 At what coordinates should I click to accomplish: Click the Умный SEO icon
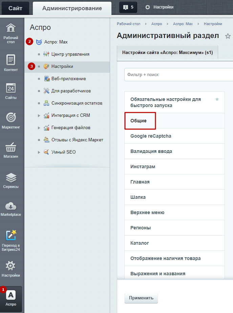click(46, 152)
